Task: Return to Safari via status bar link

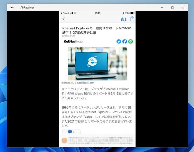Action: [65, 13]
